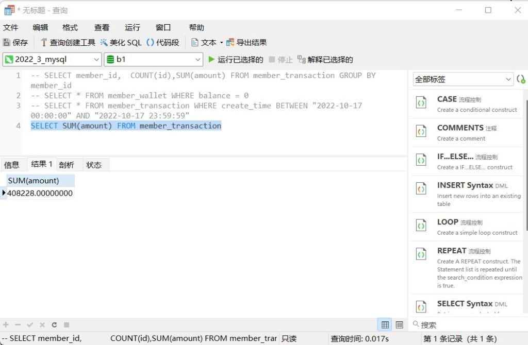Expand the All Tags (全部标签) dropdown
528x345 pixels.
pos(507,79)
